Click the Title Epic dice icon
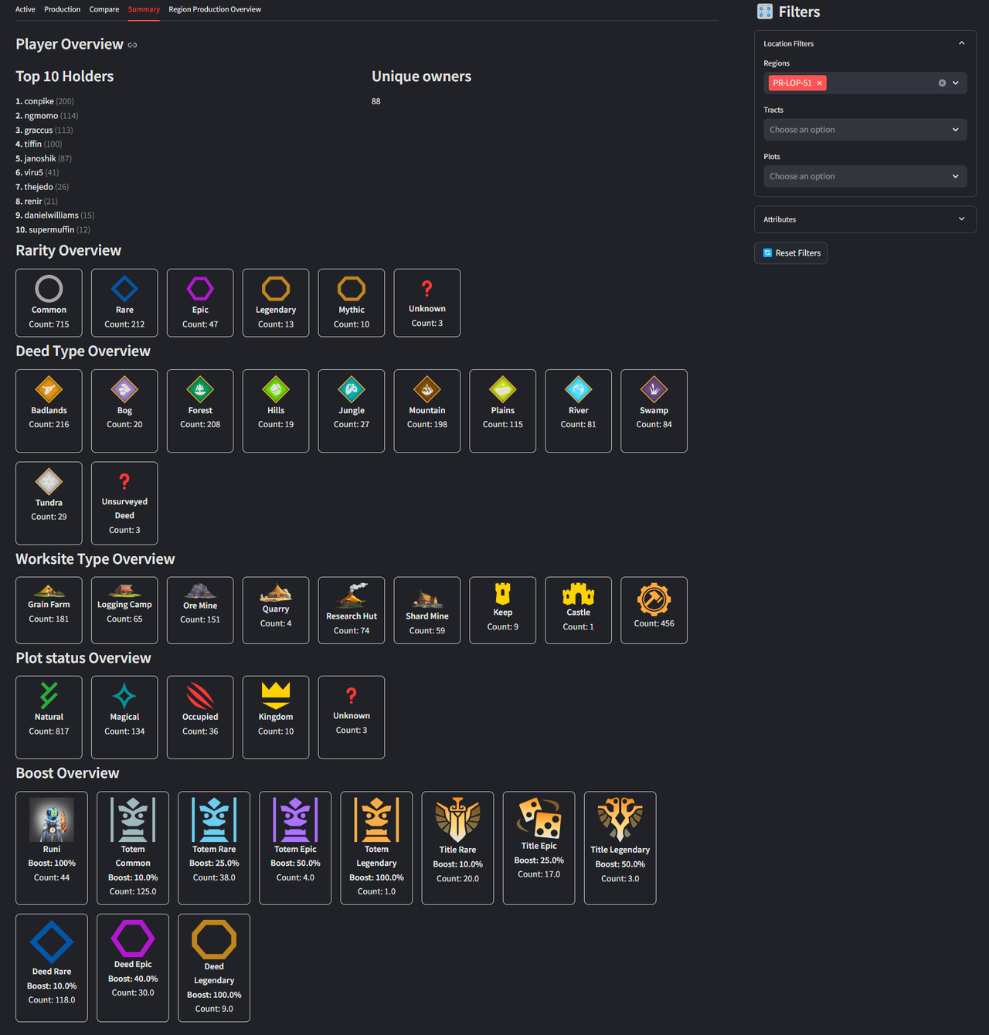 click(x=539, y=818)
